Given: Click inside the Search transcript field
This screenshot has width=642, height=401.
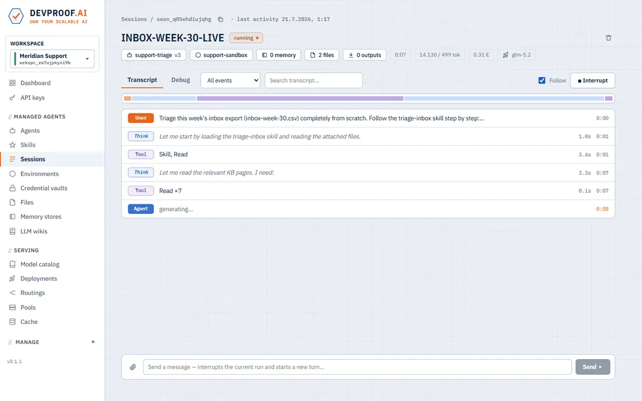Looking at the screenshot, I should [x=314, y=80].
